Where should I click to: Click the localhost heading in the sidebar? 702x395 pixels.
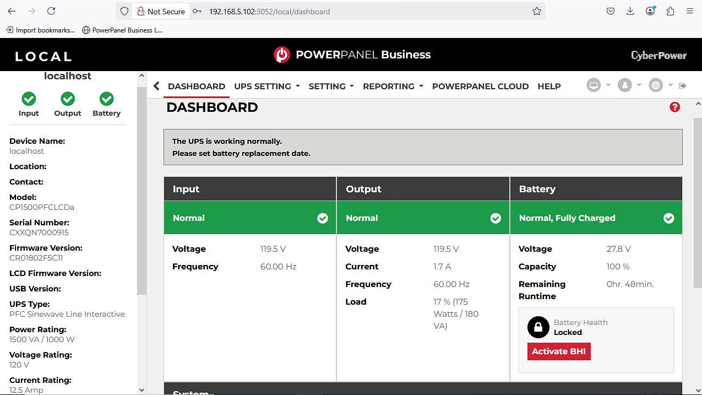68,76
